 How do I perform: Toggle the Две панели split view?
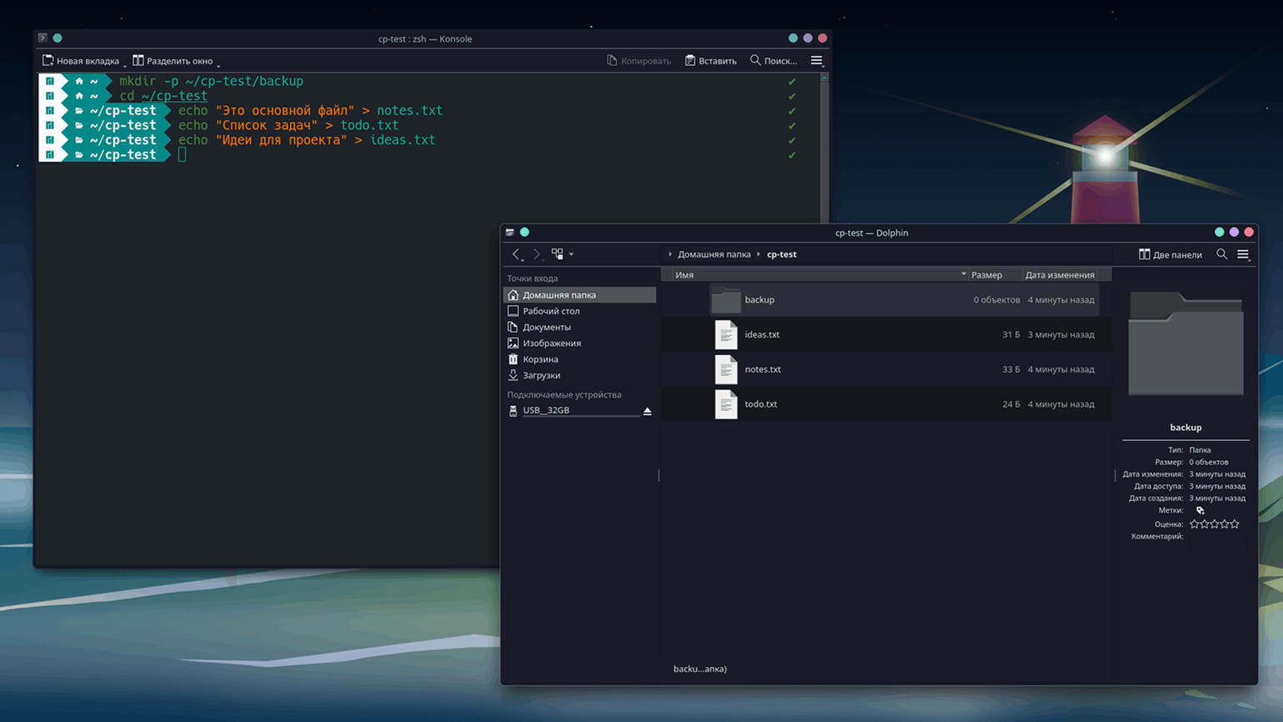1170,254
